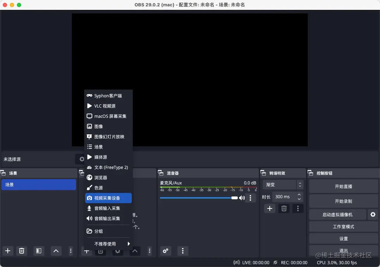Select macOS 屏幕采集 source type
Screen dimensions: 380x267
pos(108,116)
